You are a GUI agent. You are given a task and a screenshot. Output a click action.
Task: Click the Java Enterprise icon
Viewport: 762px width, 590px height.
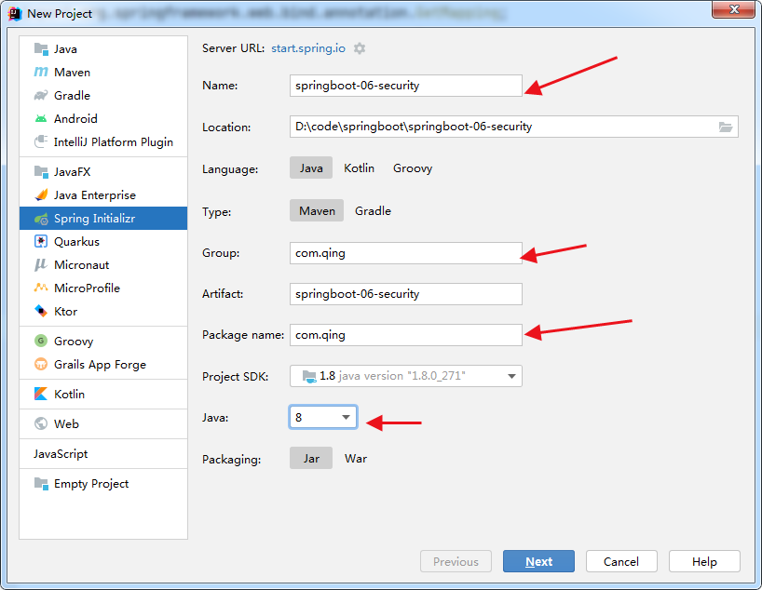(41, 194)
